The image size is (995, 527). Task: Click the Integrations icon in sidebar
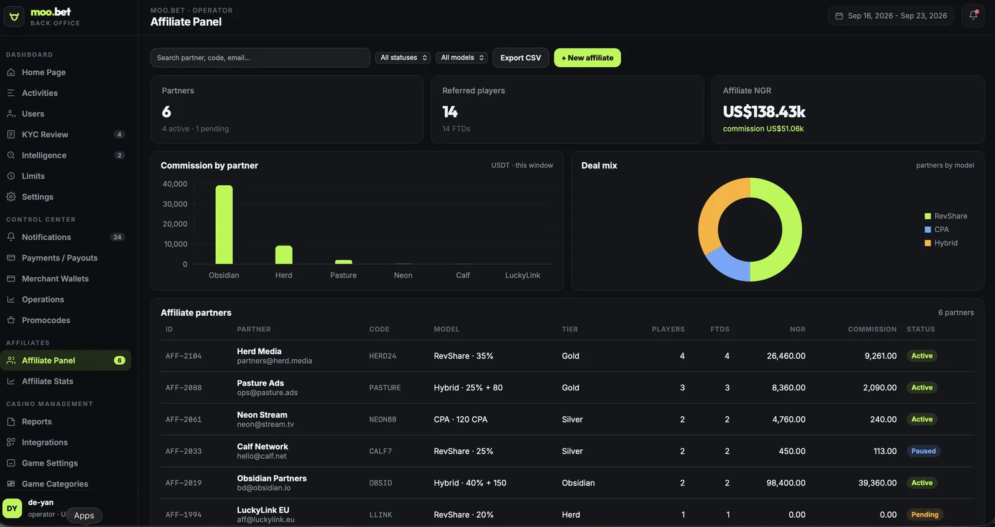pos(11,442)
